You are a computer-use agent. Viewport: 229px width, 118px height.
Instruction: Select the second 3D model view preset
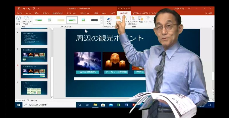coord(50,20)
